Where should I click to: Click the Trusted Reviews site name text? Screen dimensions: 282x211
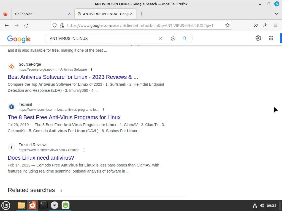(x=33, y=145)
